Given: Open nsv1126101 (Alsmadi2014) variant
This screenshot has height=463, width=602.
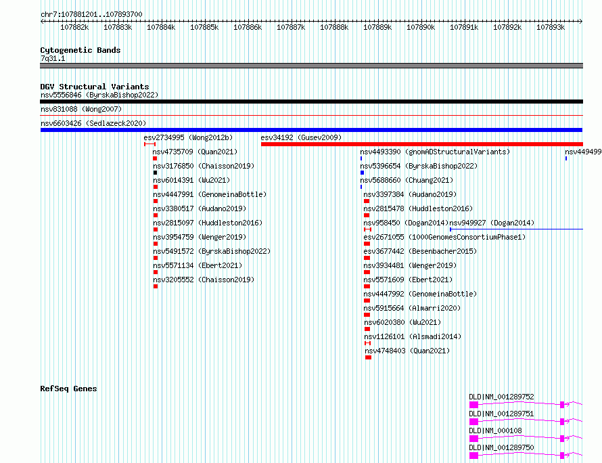Looking at the screenshot, I should pyautogui.click(x=413, y=336).
